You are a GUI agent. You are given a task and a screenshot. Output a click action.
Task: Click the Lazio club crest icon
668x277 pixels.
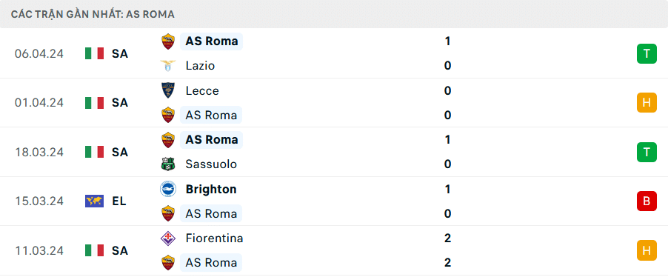(x=168, y=66)
